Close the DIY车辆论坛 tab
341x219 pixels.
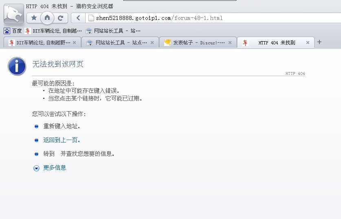pos(75,43)
